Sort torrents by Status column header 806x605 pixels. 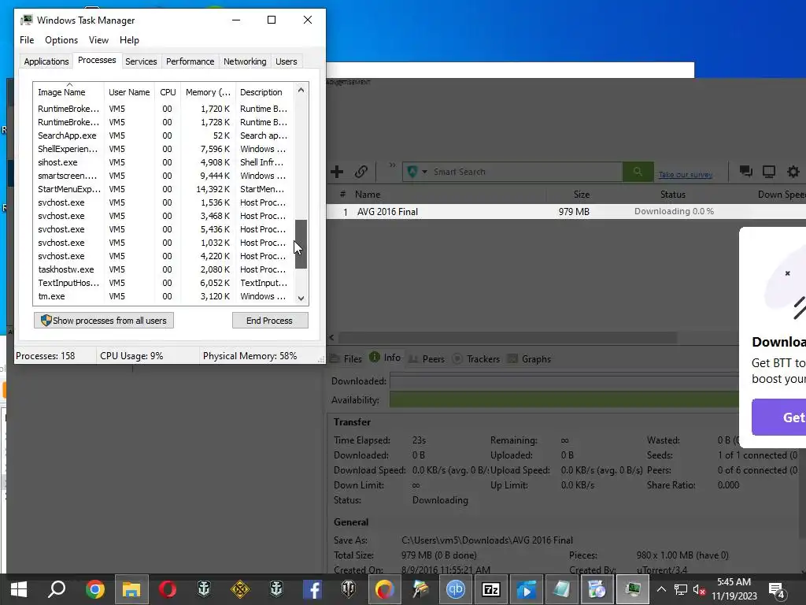tap(673, 195)
